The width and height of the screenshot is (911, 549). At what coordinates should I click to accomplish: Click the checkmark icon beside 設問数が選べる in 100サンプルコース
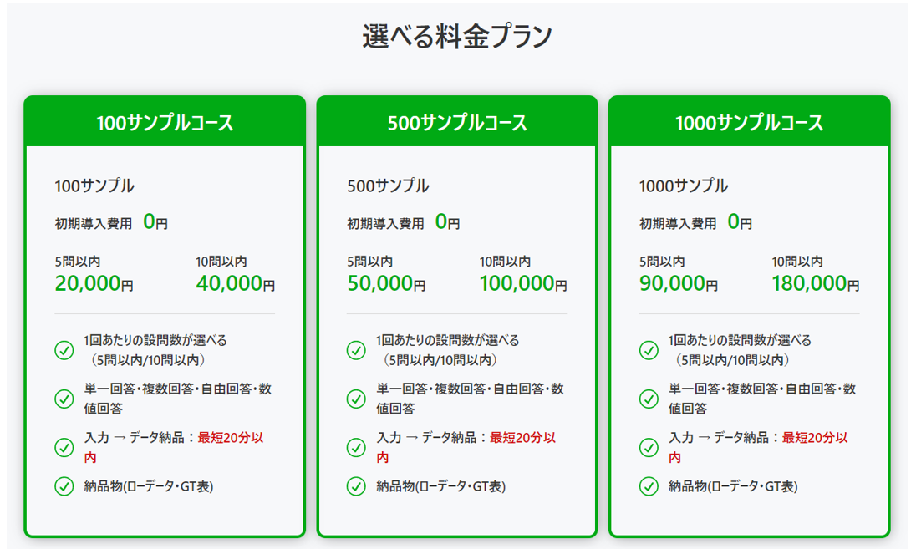pos(64,350)
